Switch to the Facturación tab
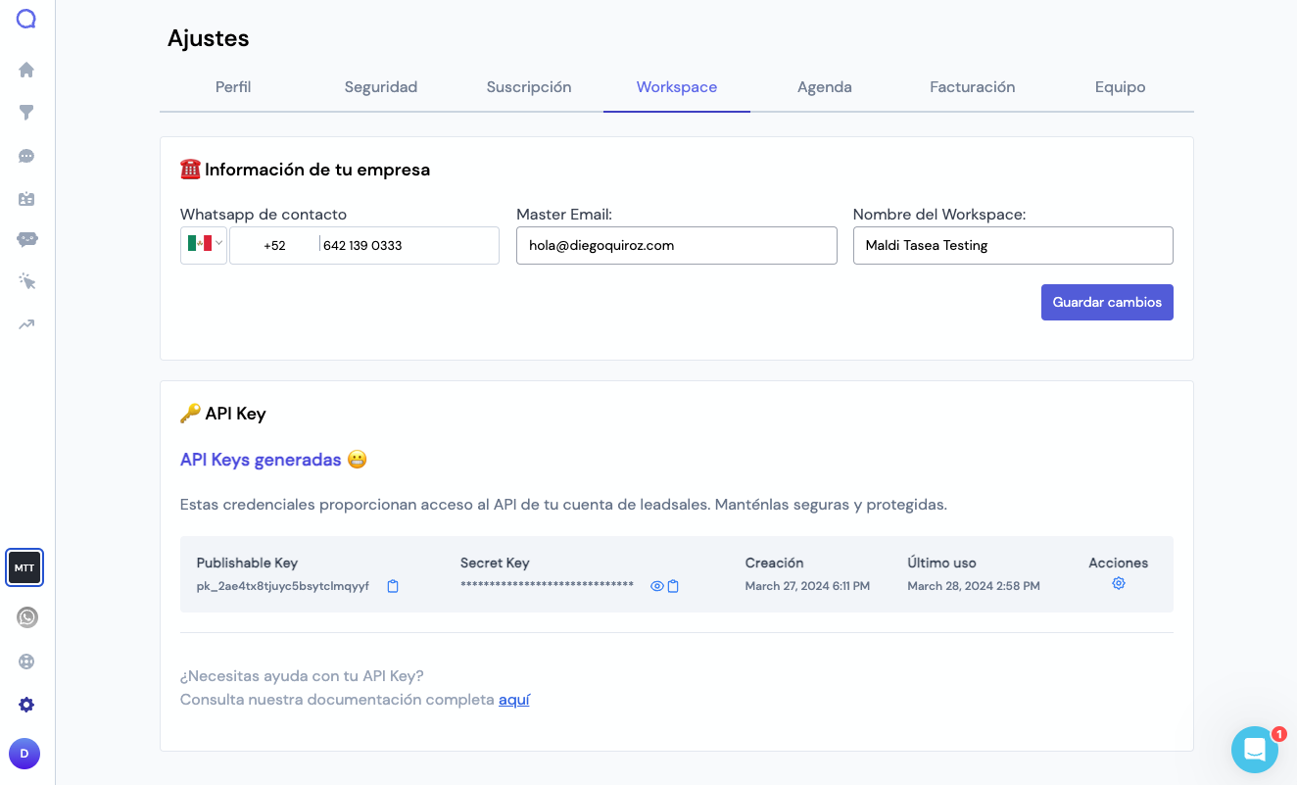This screenshot has width=1297, height=785. (x=972, y=87)
